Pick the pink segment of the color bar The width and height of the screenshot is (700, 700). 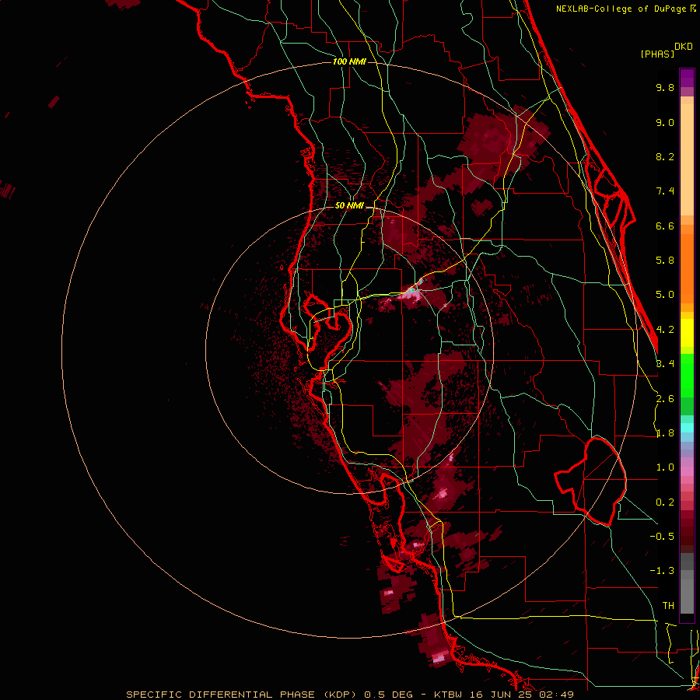tap(687, 471)
